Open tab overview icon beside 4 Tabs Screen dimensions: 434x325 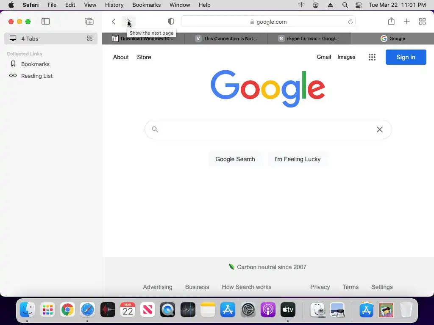click(90, 39)
